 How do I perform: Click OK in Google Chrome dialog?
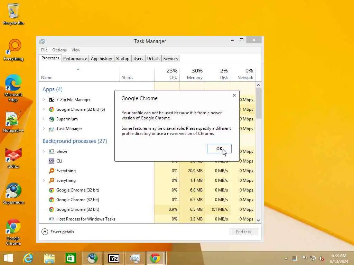click(x=219, y=148)
